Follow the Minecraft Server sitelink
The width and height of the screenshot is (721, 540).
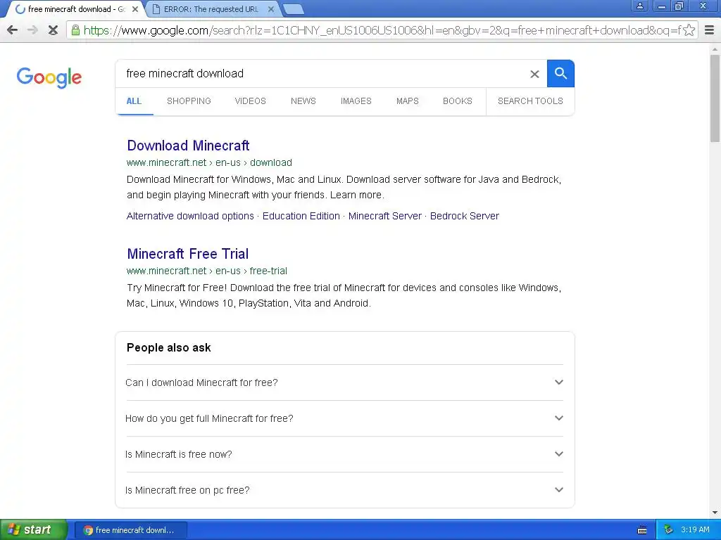pyautogui.click(x=385, y=216)
